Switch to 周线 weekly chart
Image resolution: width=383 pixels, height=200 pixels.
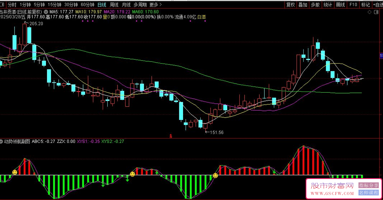114,5
